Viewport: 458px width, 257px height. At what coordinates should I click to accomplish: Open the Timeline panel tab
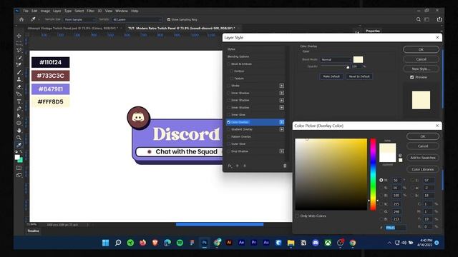[x=33, y=231]
